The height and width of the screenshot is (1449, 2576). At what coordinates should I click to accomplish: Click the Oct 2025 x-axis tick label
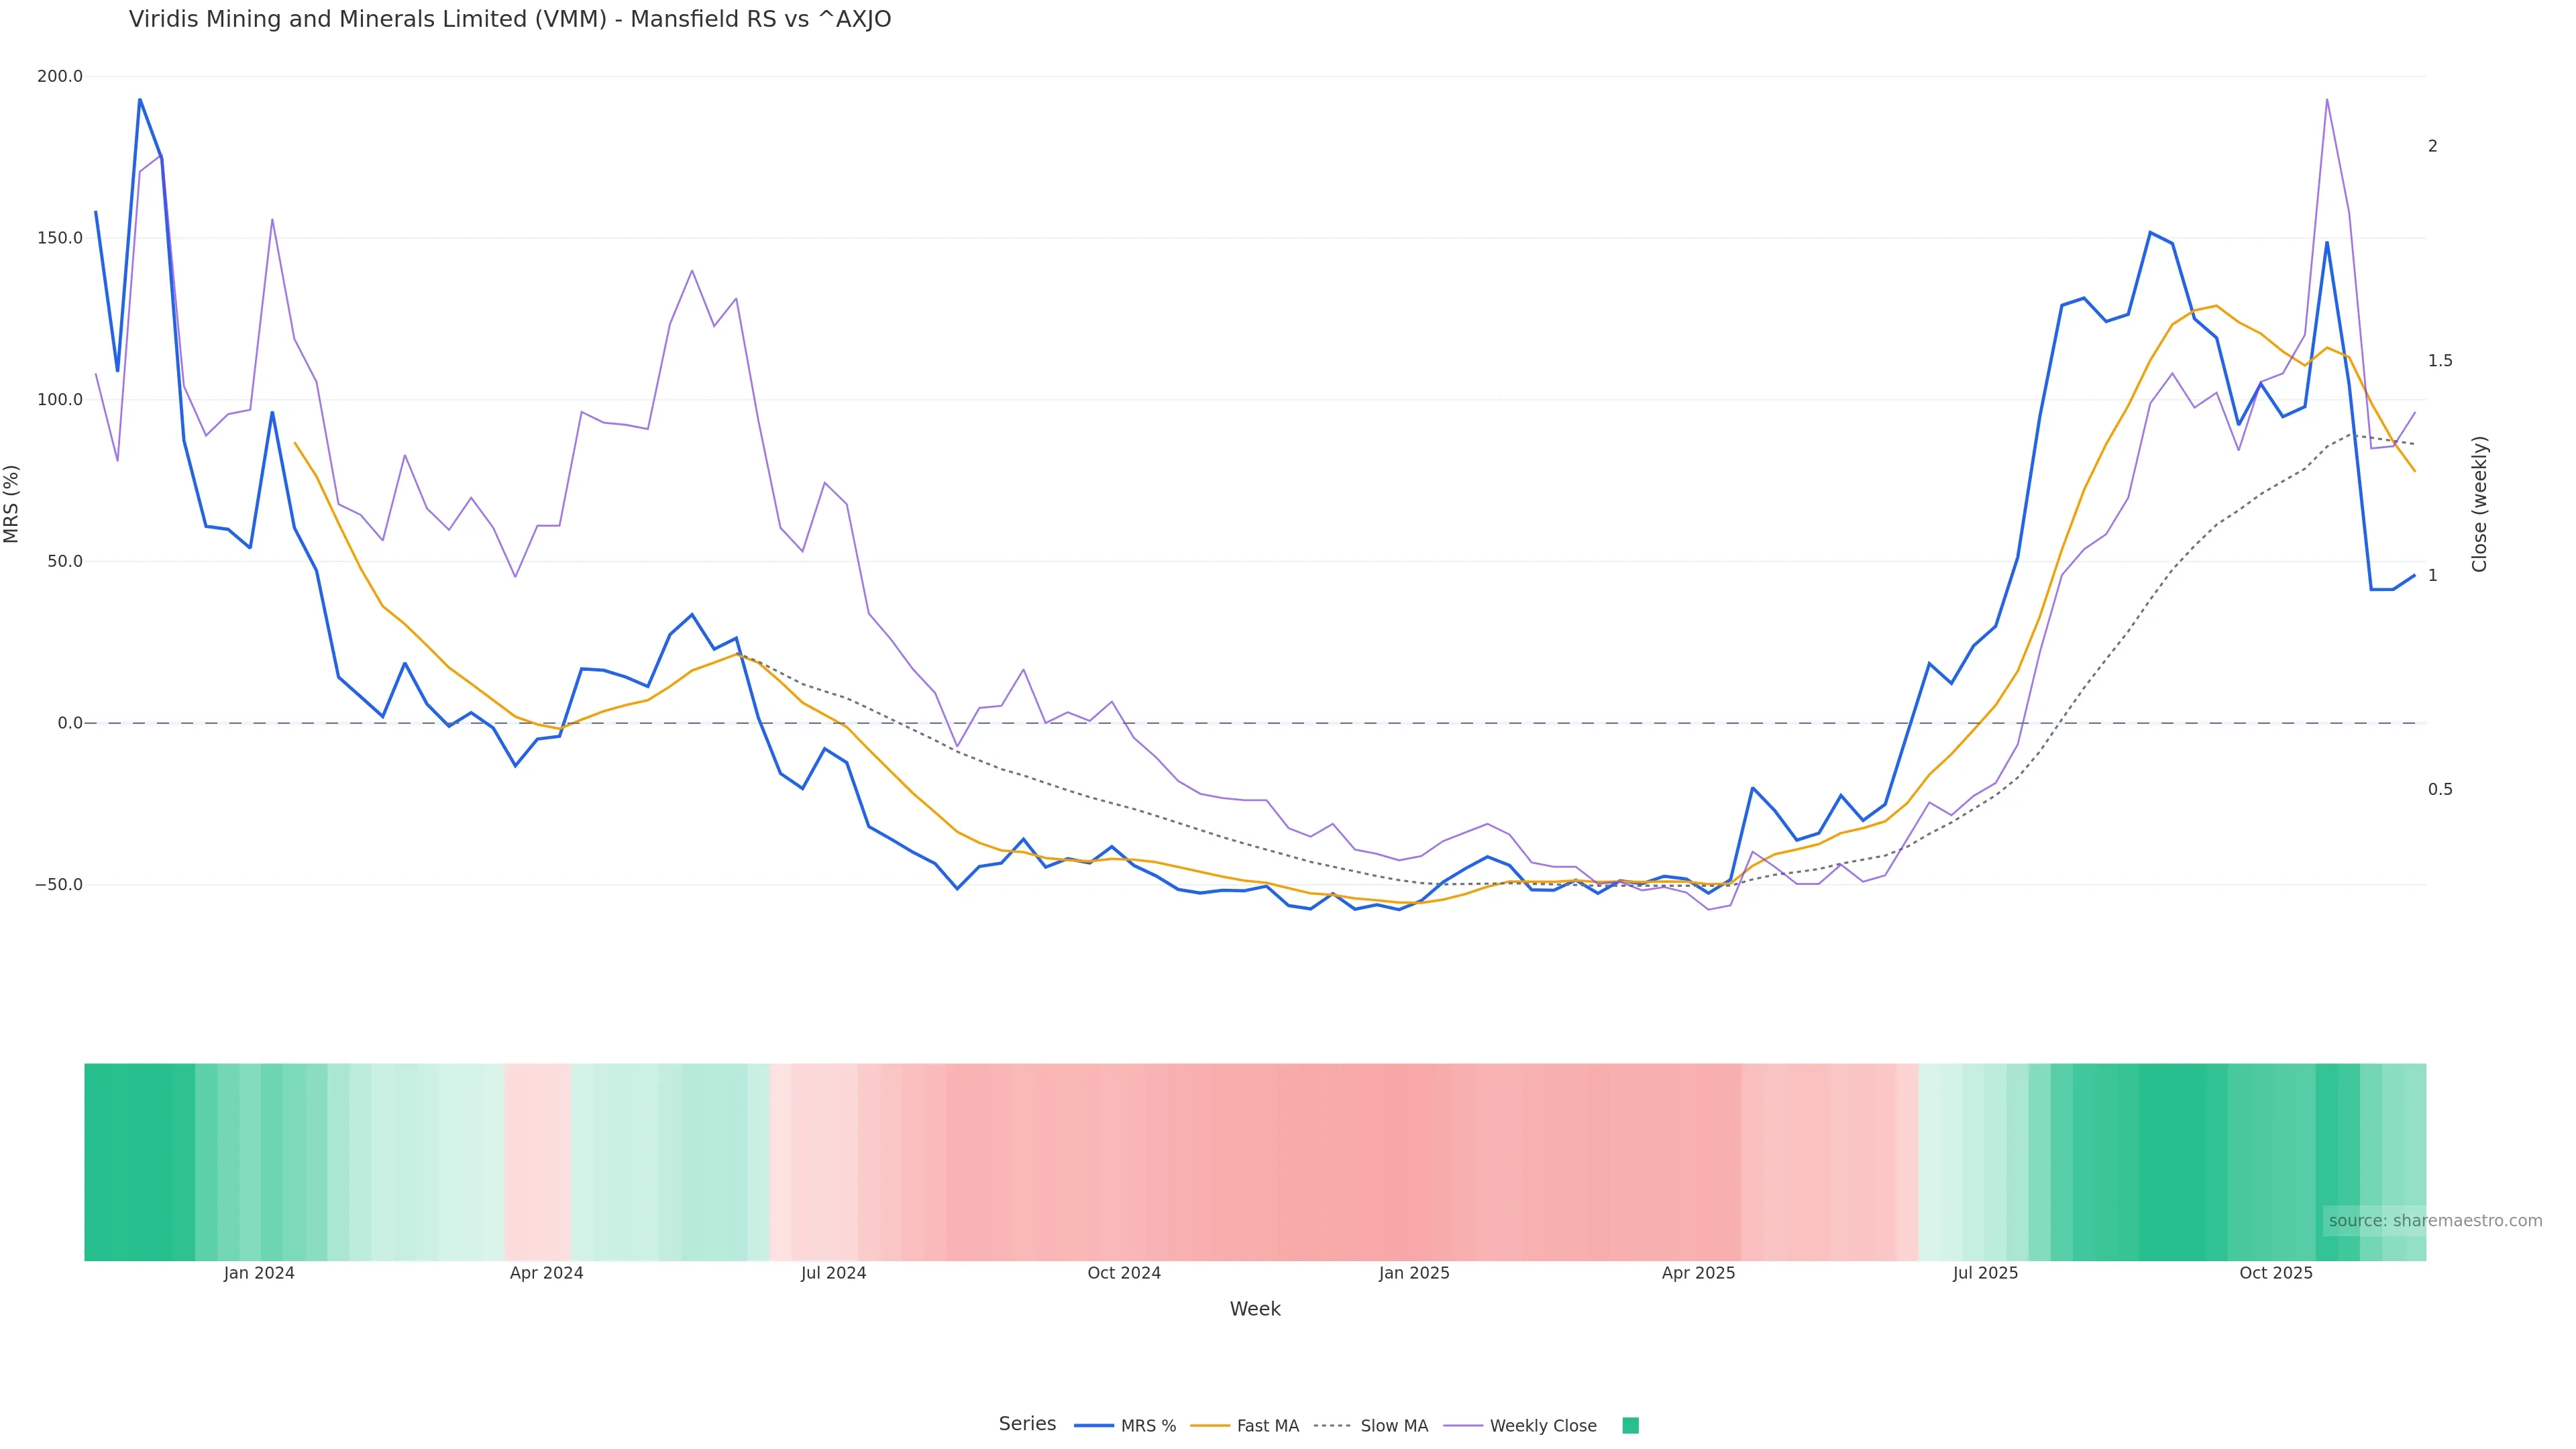coord(2275,1273)
